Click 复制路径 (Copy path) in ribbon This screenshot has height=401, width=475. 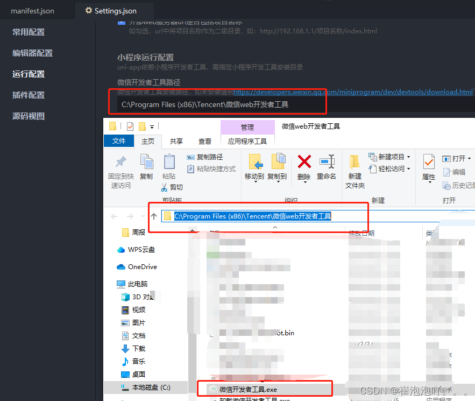[205, 157]
